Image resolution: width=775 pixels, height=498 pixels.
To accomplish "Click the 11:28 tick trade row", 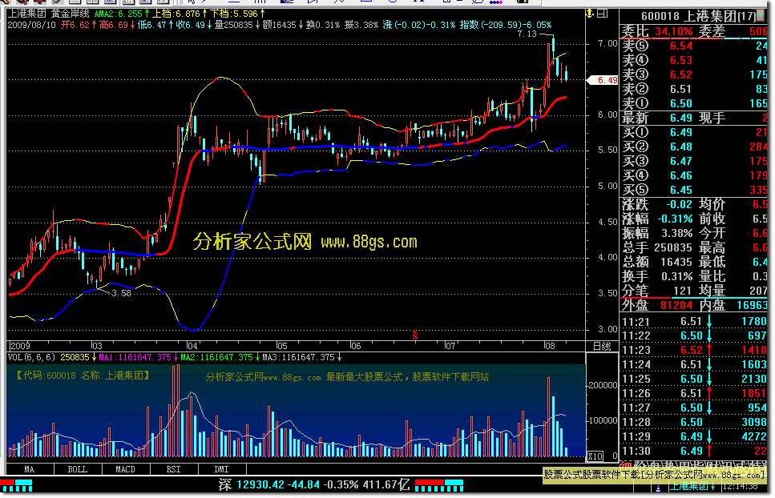I will tap(694, 422).
